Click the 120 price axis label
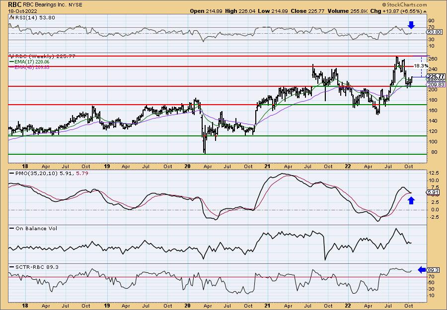Viewport: 447px width, 310px height. 433,131
